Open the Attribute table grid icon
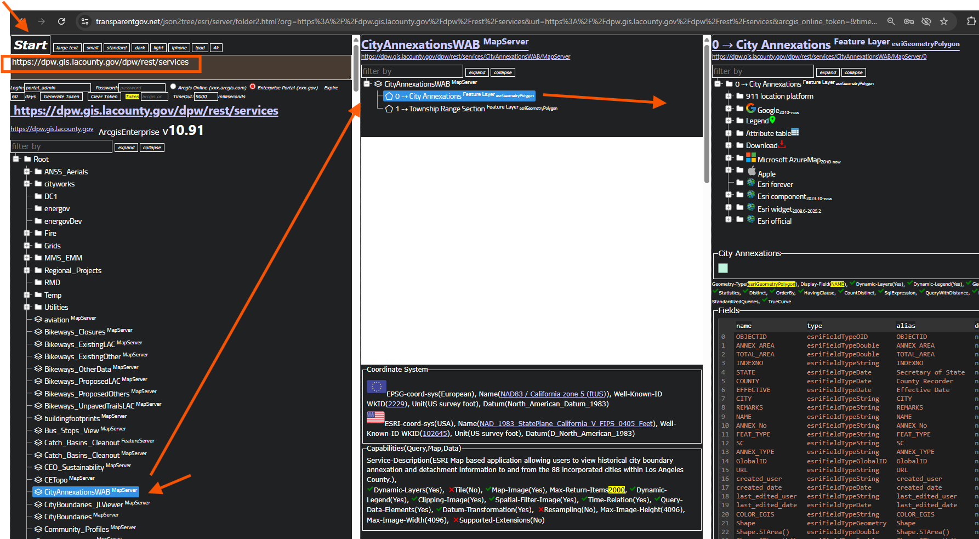The height and width of the screenshot is (539, 979). coord(795,132)
